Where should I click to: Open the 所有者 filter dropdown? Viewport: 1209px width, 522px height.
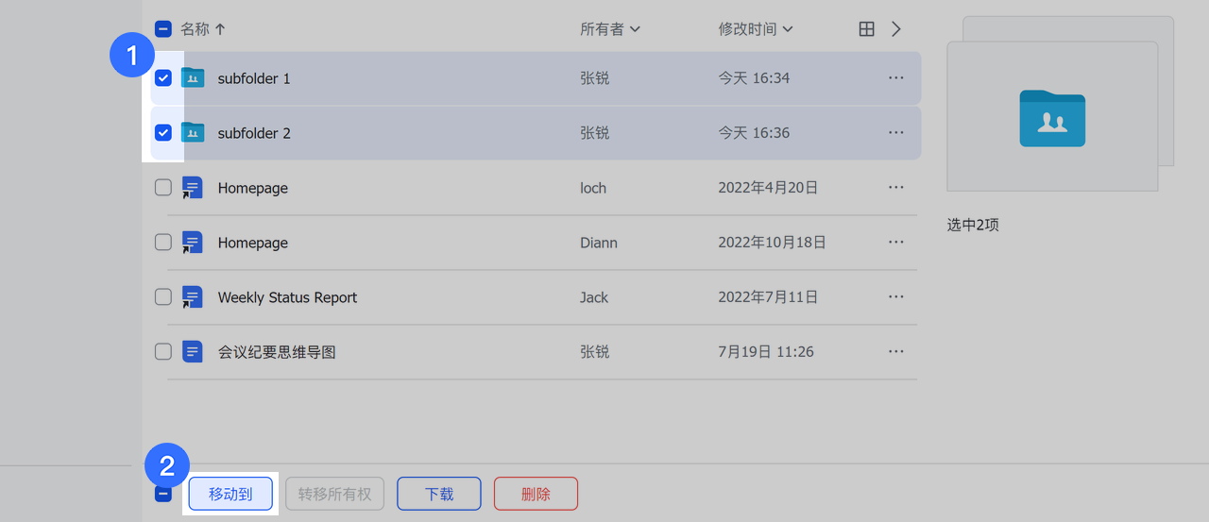click(610, 29)
